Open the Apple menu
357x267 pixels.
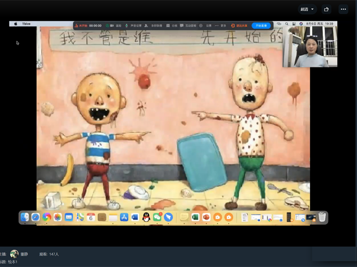click(16, 24)
